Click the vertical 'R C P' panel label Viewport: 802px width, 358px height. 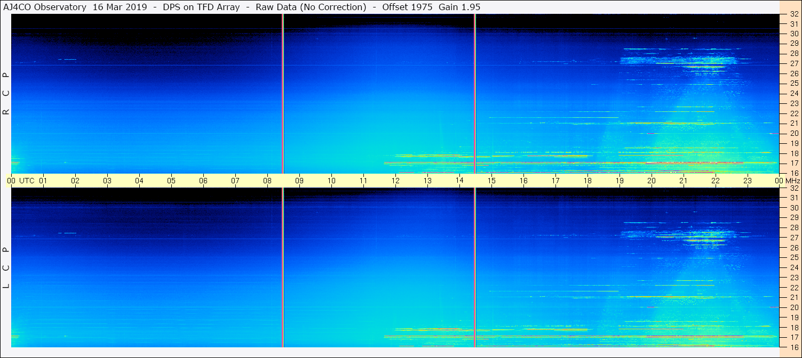tap(6, 94)
